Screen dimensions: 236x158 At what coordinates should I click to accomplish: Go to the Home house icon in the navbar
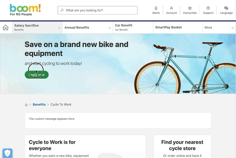click(6, 28)
